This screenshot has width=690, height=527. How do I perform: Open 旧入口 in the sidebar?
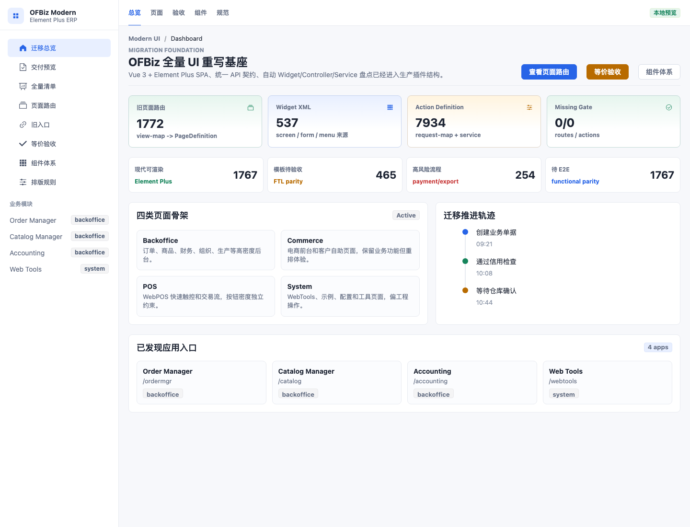click(x=59, y=125)
